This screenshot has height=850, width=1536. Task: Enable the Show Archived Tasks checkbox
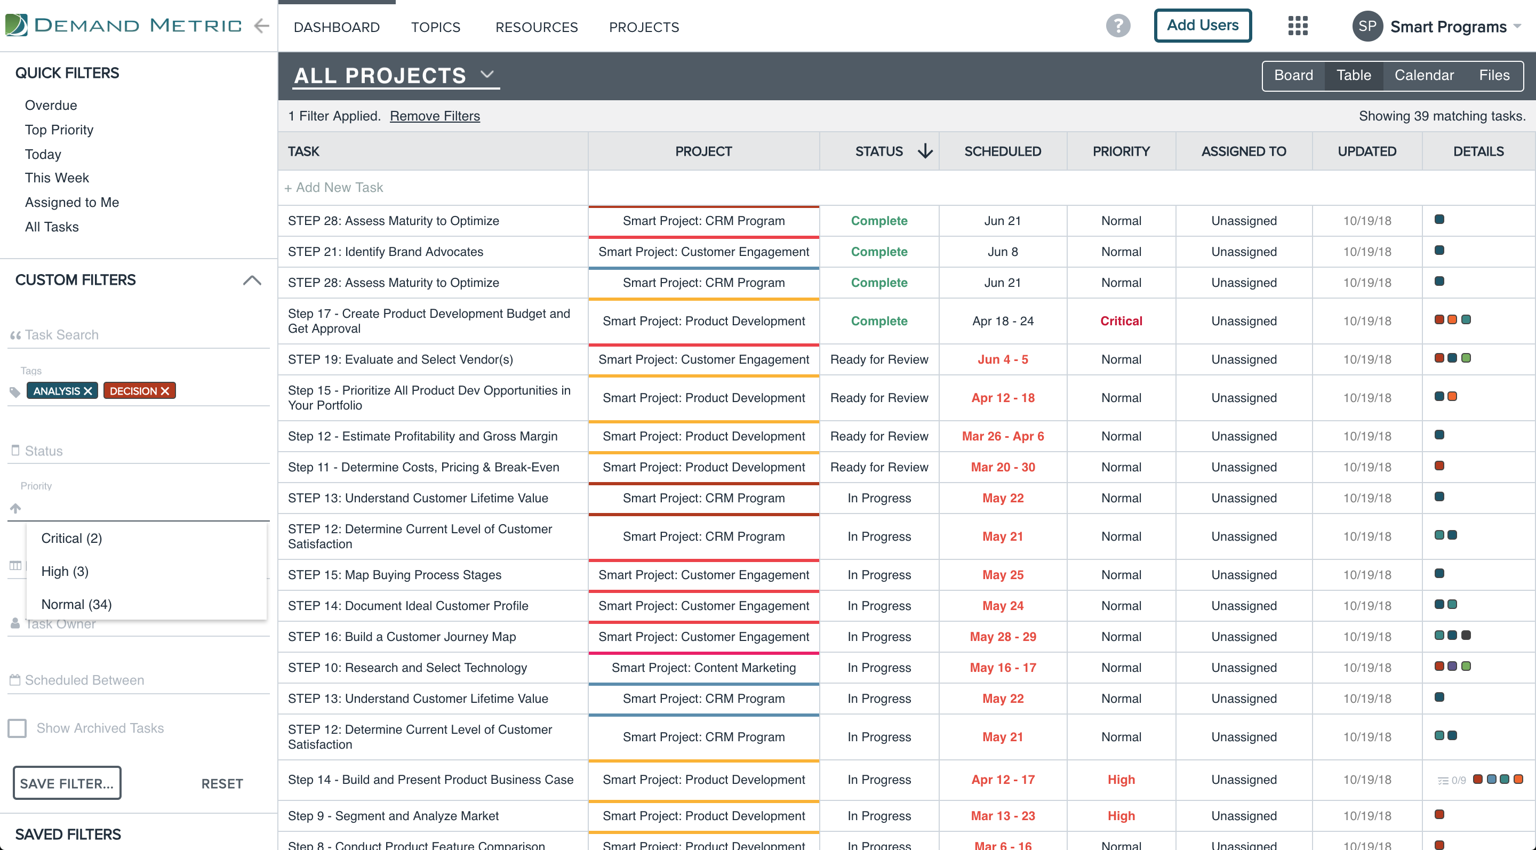tap(17, 728)
